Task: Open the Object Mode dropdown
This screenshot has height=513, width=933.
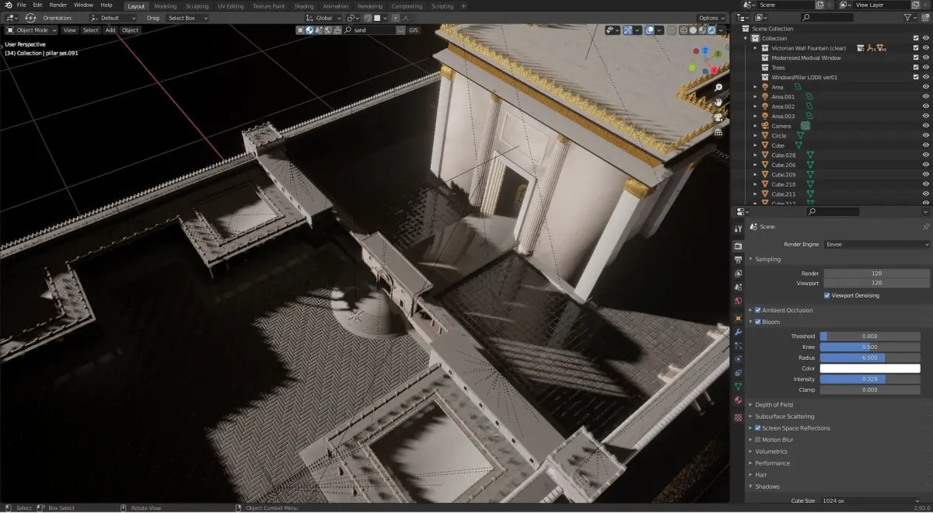Action: (31, 30)
